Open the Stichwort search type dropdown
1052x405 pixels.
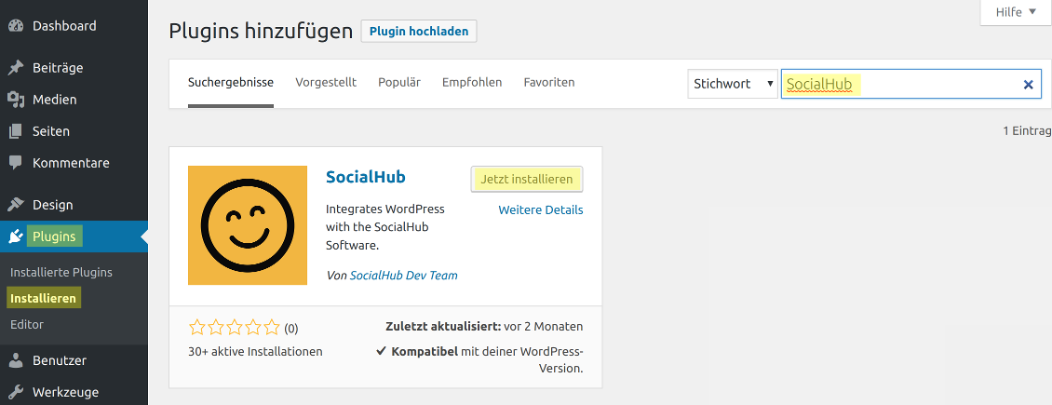(x=733, y=84)
